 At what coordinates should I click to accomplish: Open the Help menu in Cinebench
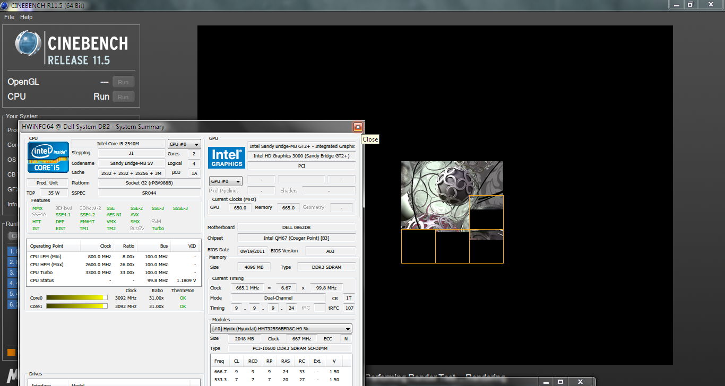[x=27, y=17]
